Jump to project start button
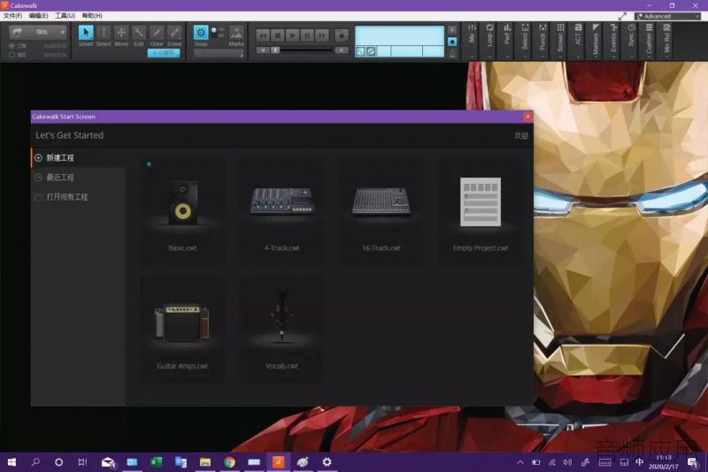 tap(263, 50)
